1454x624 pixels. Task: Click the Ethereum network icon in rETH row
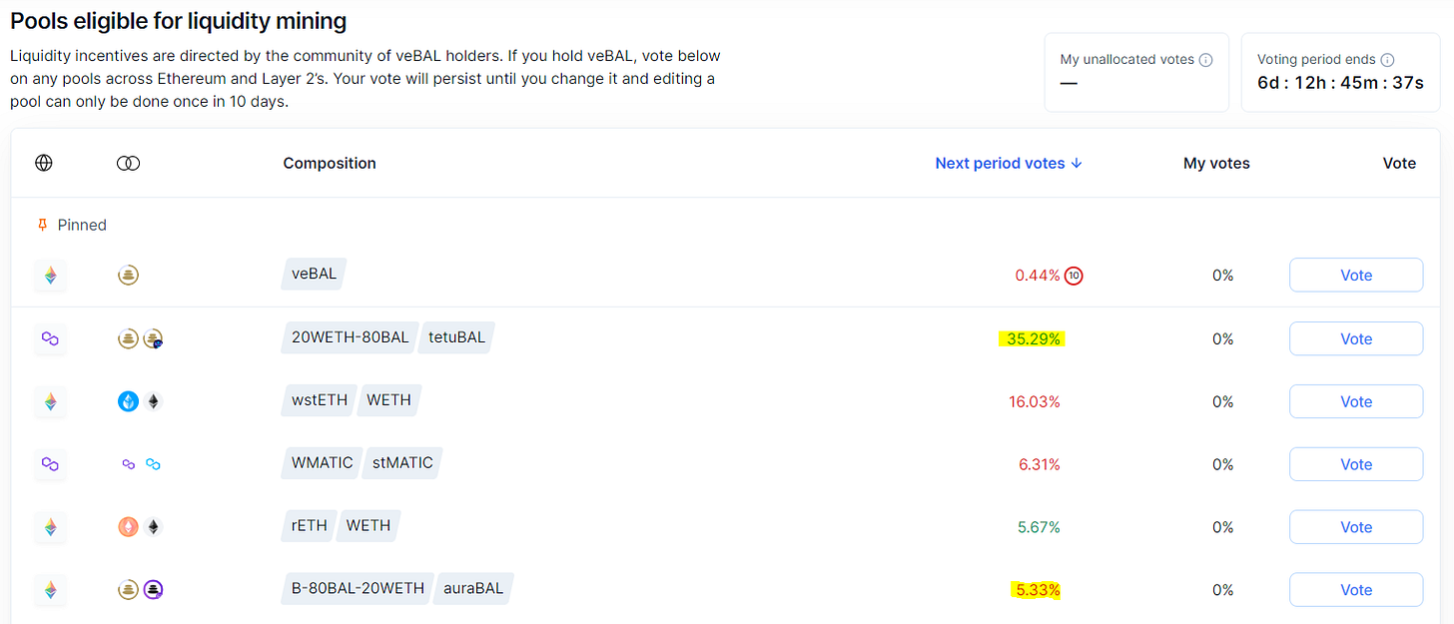coord(50,527)
